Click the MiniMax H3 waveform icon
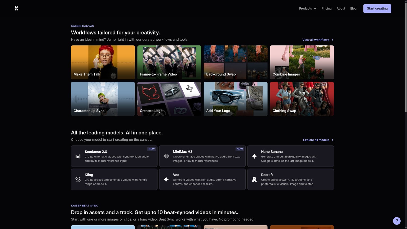 (x=166, y=156)
